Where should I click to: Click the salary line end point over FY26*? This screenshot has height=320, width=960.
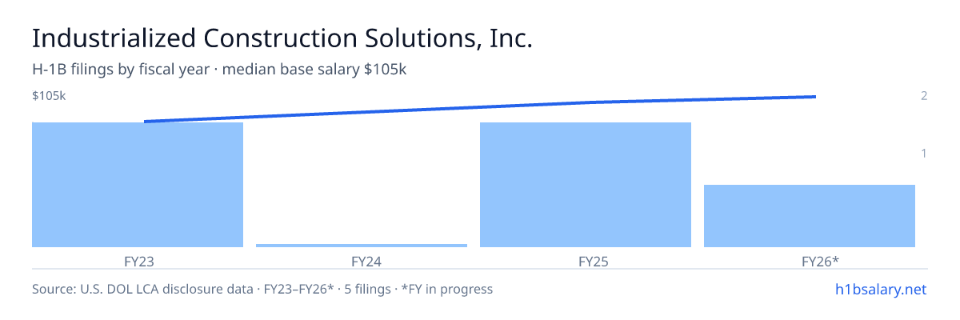click(x=815, y=97)
